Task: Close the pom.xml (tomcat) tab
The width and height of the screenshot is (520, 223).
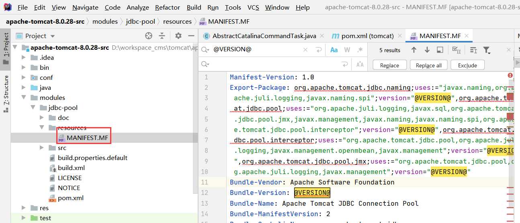Action: point(400,36)
